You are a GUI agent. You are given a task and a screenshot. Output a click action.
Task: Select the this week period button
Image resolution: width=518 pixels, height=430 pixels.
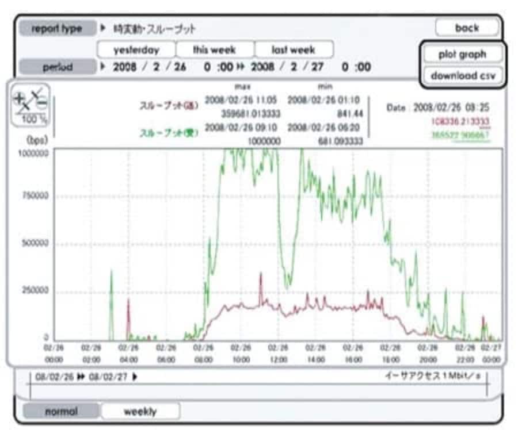[x=215, y=49]
